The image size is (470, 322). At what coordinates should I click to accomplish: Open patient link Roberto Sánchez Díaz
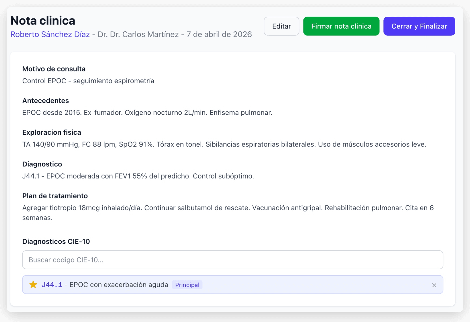[x=50, y=34]
